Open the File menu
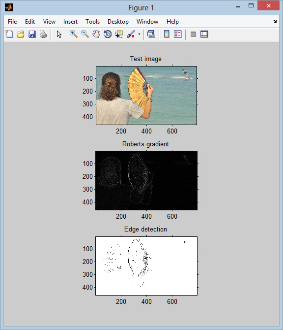 click(12, 22)
